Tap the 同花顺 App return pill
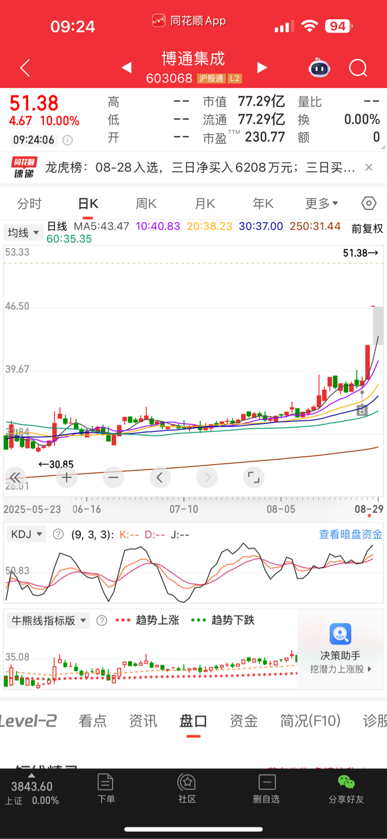387x839 pixels. point(189,21)
